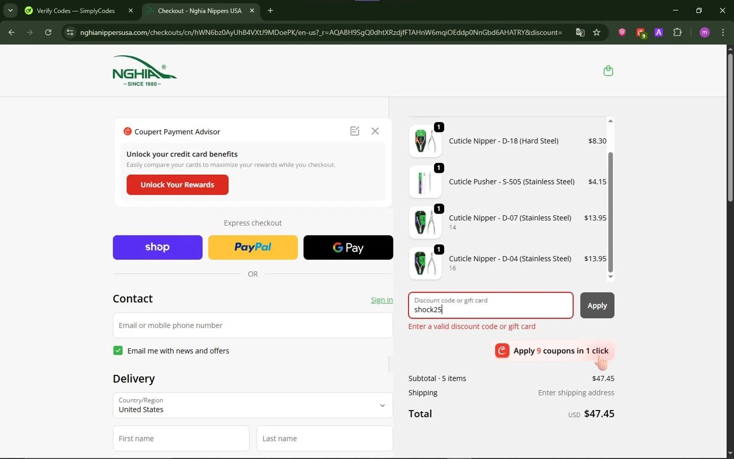Pay with PayPal express checkout
This screenshot has width=734, height=459.
[x=253, y=247]
